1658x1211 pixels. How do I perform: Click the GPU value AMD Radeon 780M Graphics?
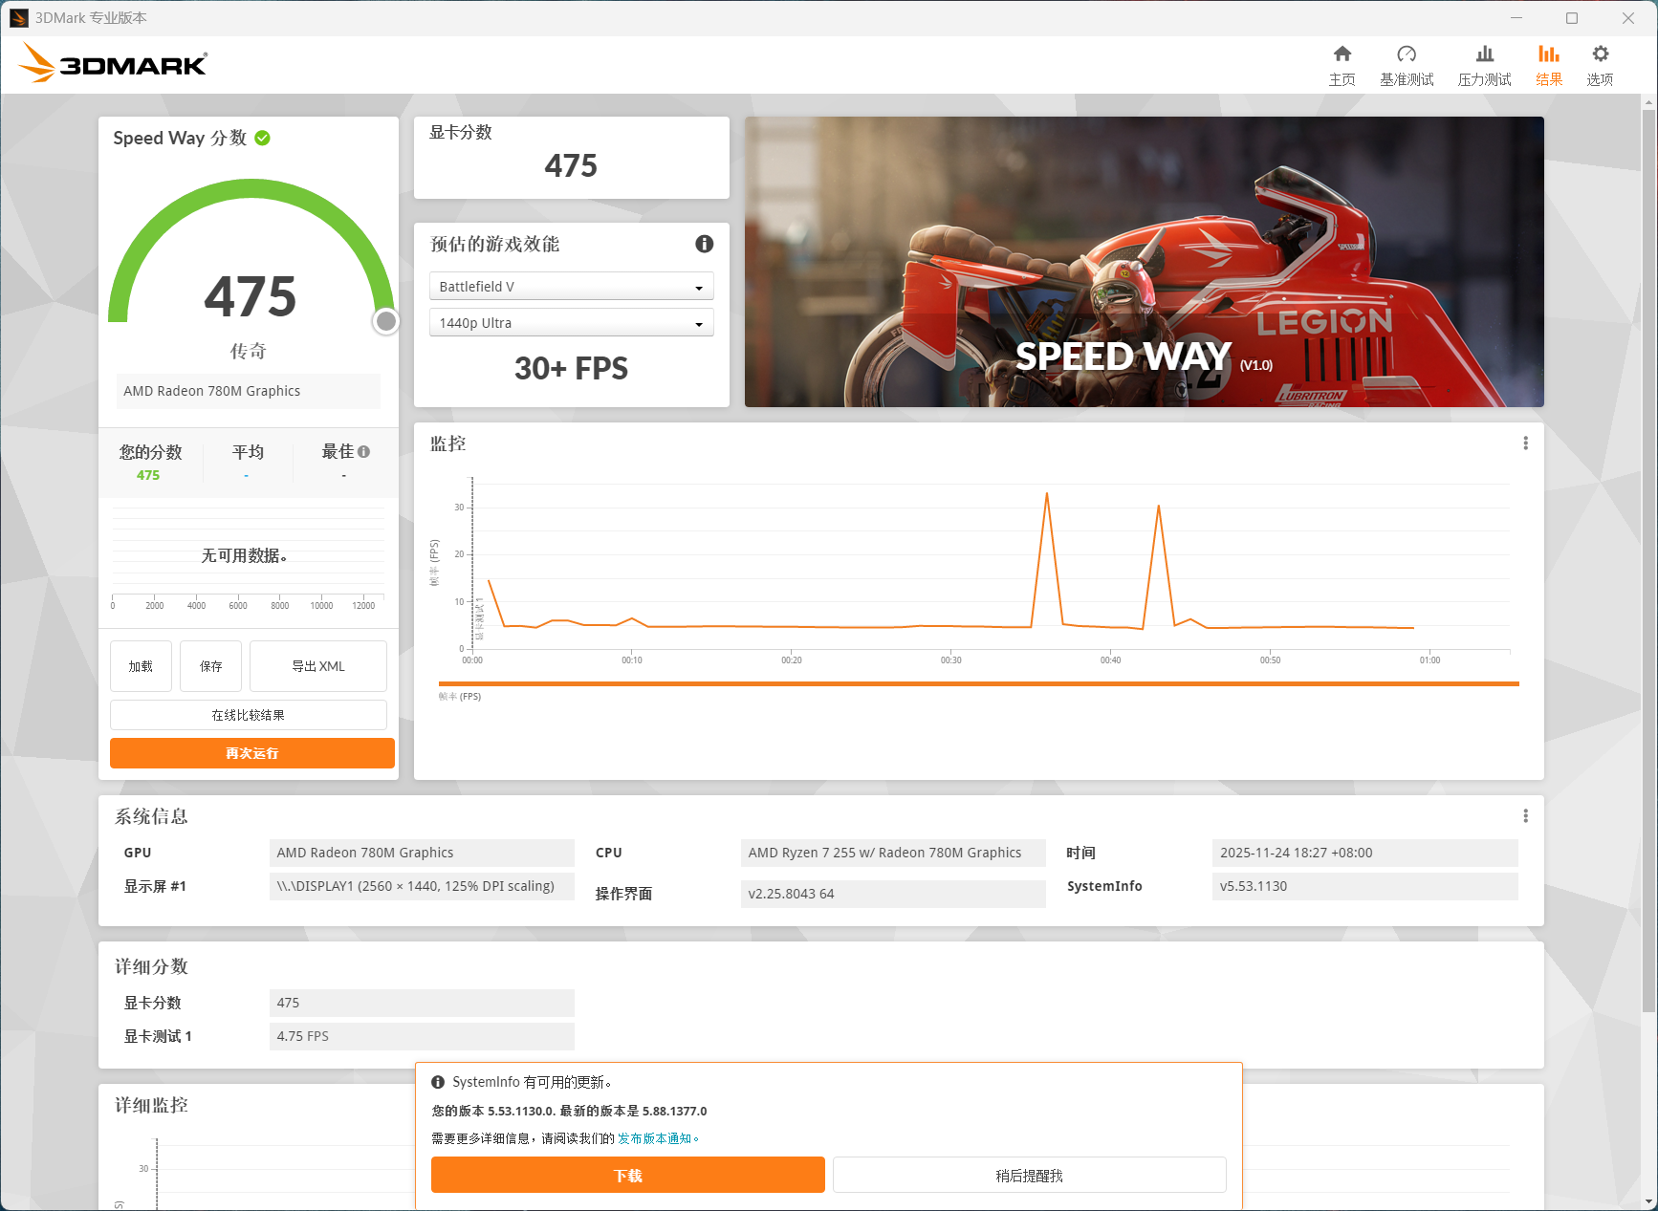tap(422, 853)
